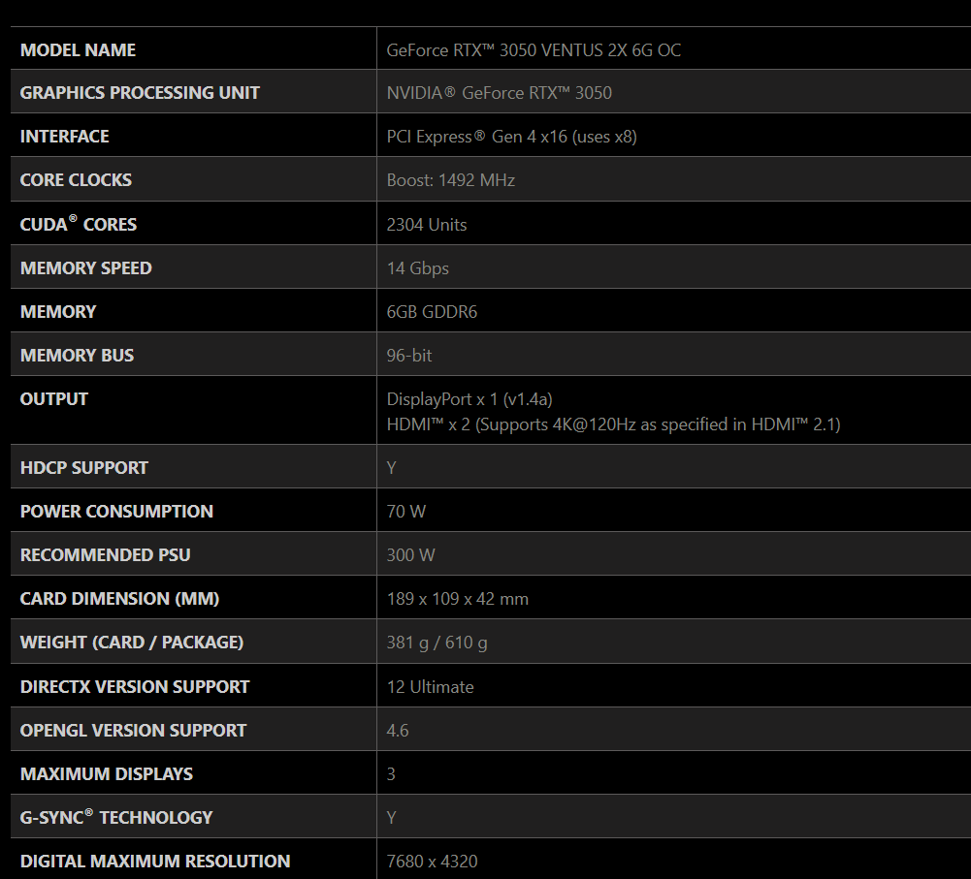Click the MODEL NAME row label

pos(78,50)
